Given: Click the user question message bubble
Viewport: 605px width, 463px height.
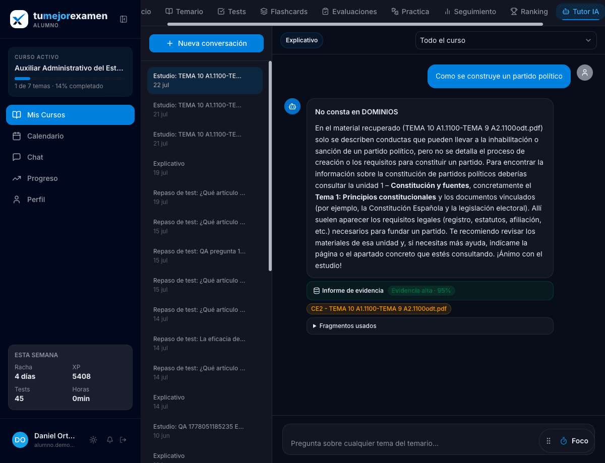Looking at the screenshot, I should [499, 76].
